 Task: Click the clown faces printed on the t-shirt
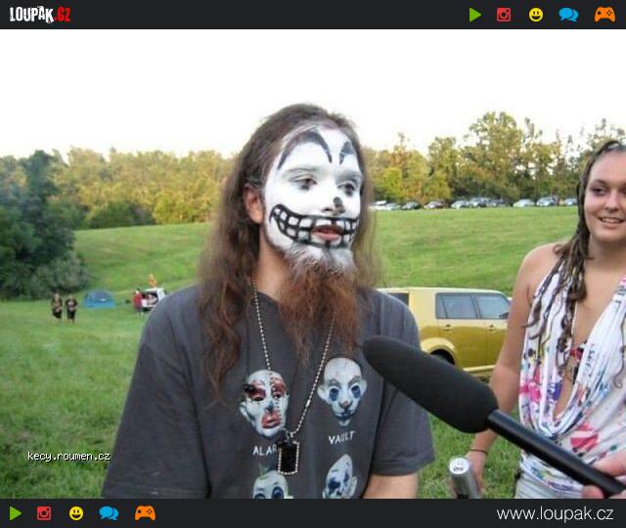click(x=303, y=396)
